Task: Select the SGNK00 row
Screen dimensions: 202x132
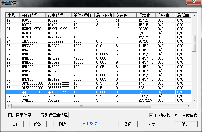Action: [x=99, y=100]
